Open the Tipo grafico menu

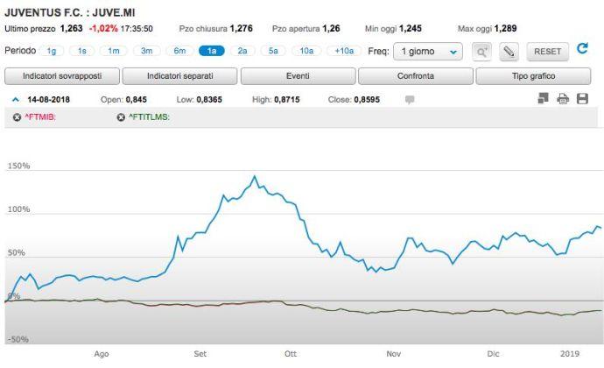point(533,76)
